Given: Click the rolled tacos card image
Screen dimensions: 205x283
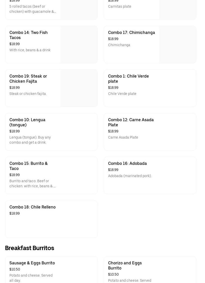Looking at the screenshot, I should click(79, 10).
